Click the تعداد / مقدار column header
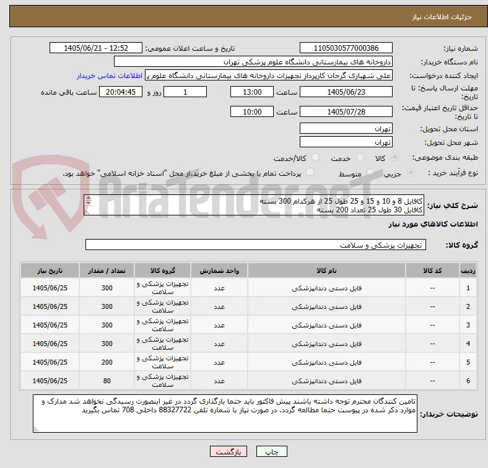 107,271
